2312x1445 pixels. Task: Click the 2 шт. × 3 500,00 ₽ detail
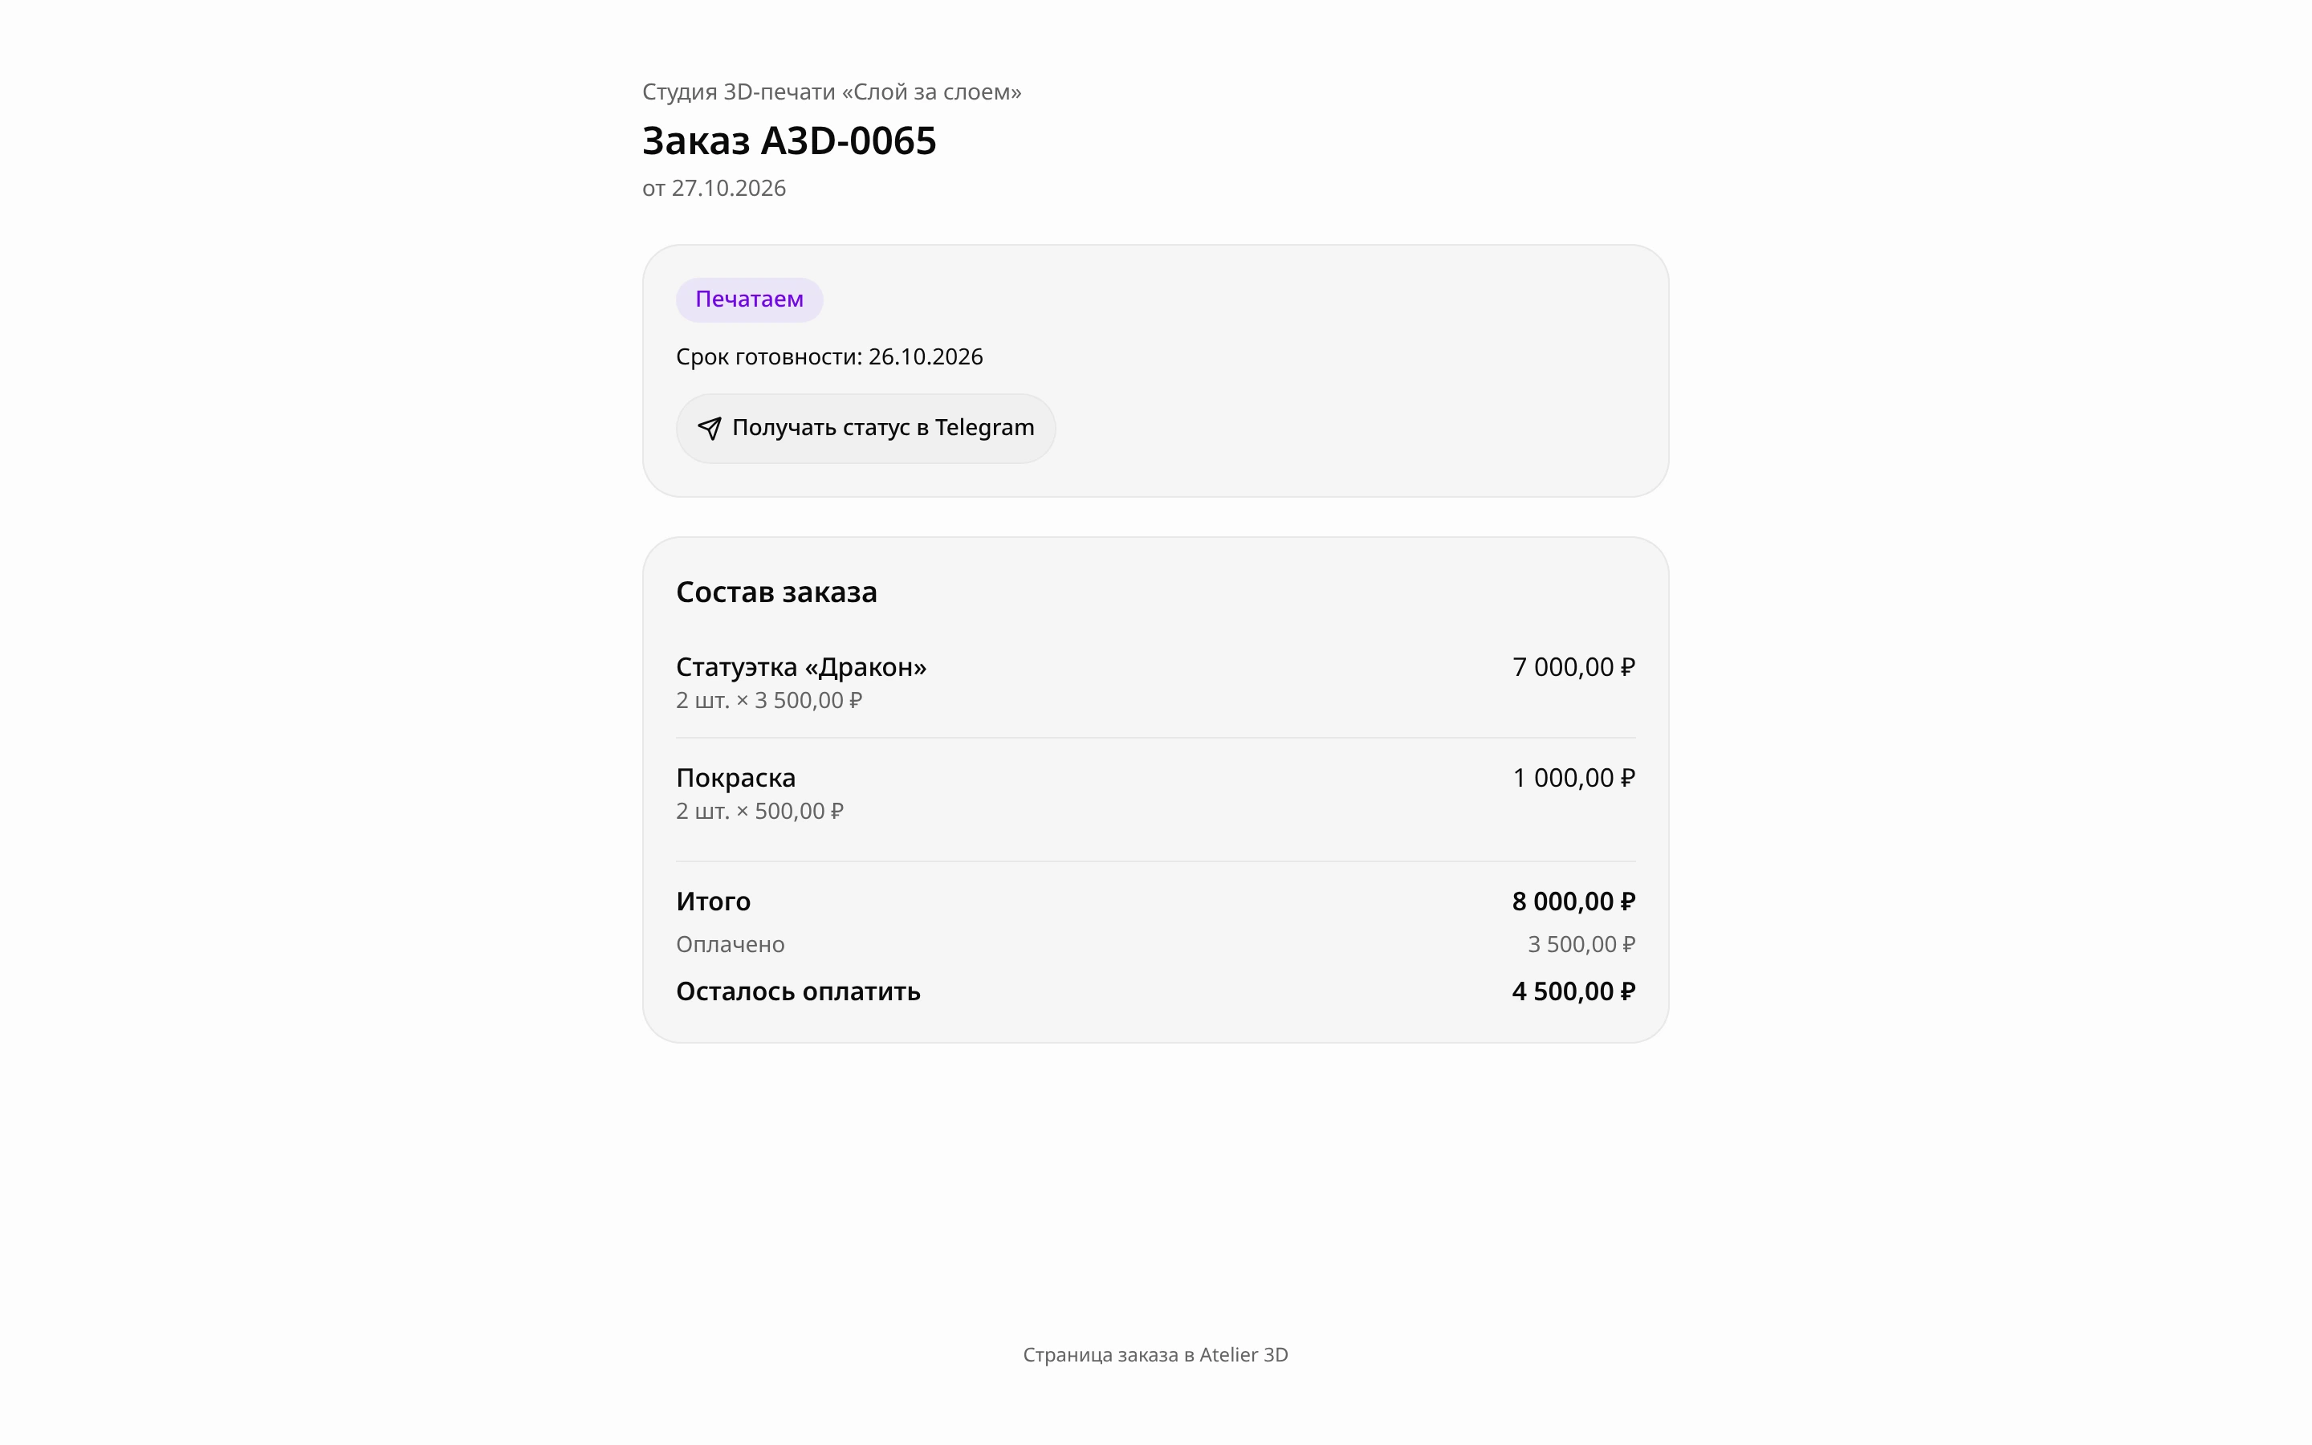click(769, 701)
